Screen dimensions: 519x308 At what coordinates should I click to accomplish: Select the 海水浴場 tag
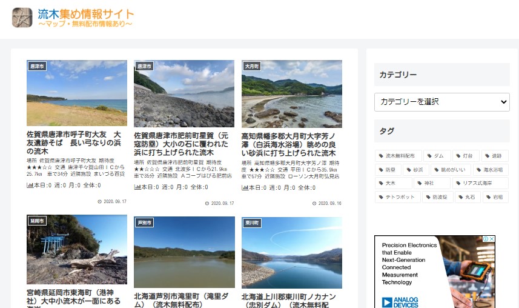[491, 170]
